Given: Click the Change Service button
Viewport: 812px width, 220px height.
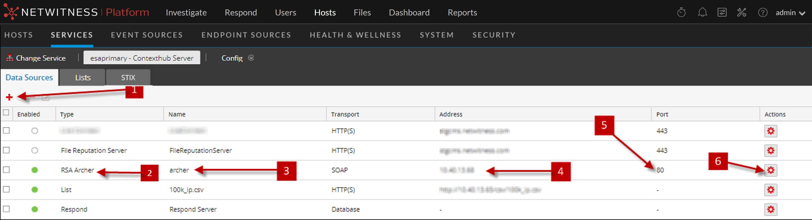Looking at the screenshot, I should point(36,58).
